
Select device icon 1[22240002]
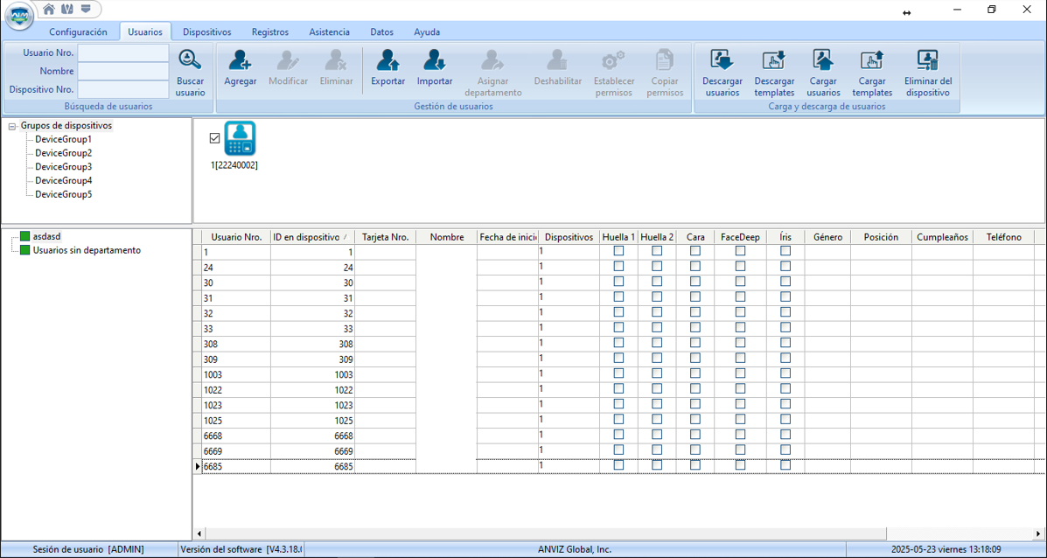240,139
